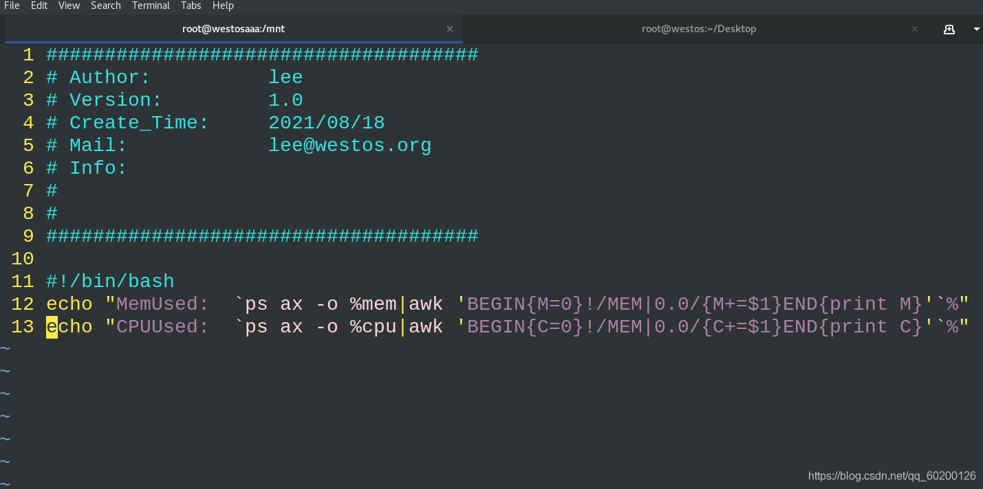Open the Tabs menu
Image resolution: width=983 pixels, height=489 pixels.
tap(191, 5)
